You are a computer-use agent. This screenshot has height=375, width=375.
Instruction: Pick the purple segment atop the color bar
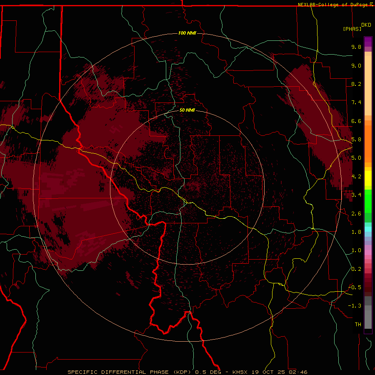[368, 42]
